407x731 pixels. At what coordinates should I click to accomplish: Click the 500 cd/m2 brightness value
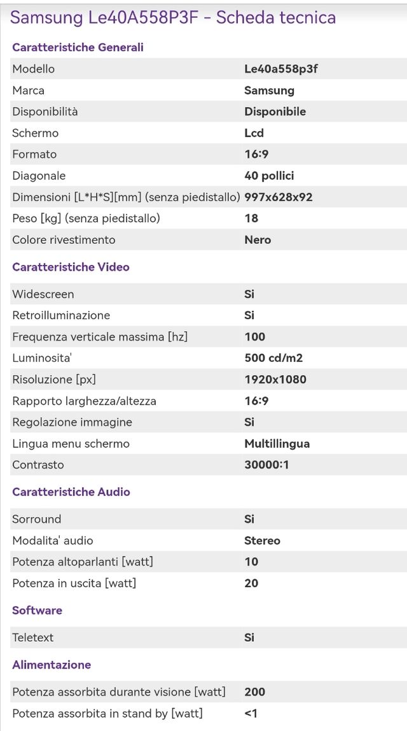pyautogui.click(x=273, y=358)
